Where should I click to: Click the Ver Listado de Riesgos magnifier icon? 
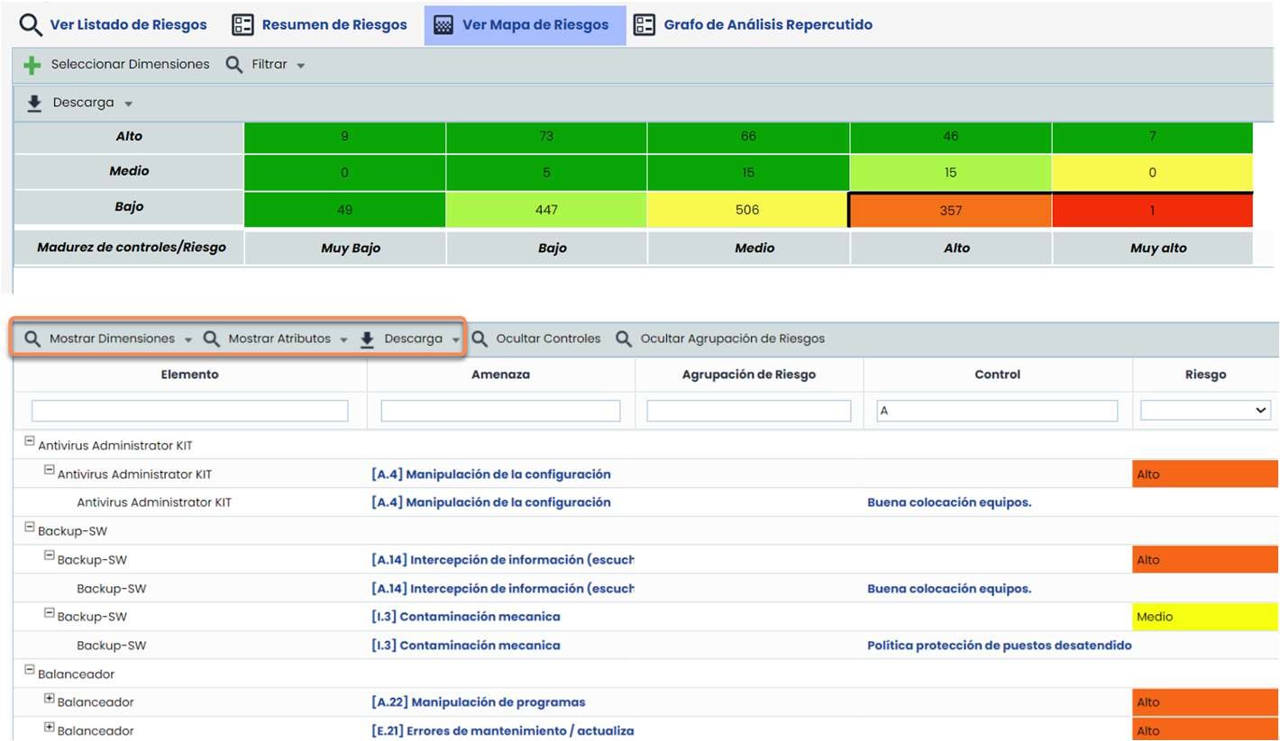31,25
